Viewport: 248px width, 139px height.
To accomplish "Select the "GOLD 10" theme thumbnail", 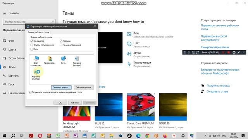I will [x=173, y=107].
